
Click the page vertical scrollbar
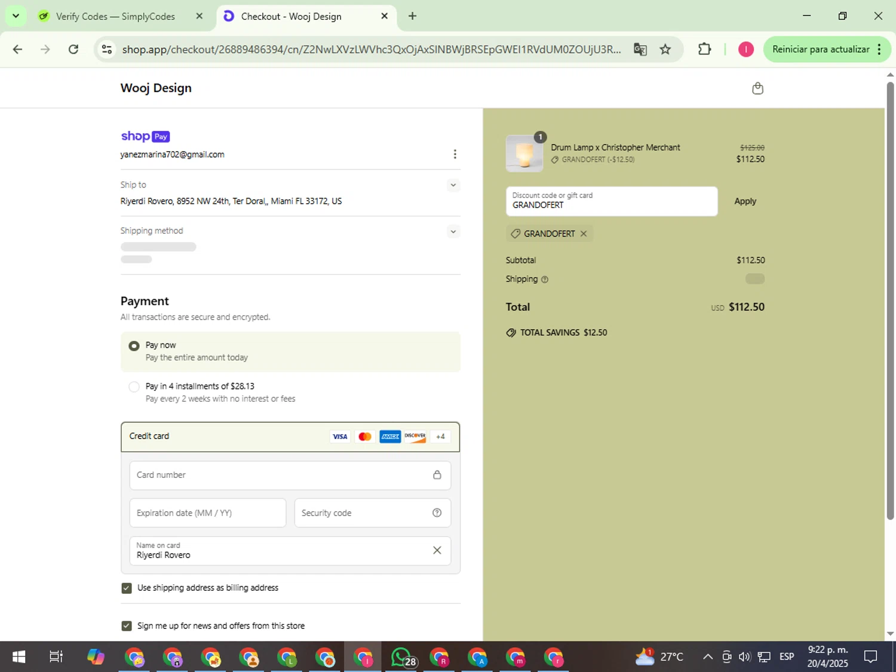[890, 301]
